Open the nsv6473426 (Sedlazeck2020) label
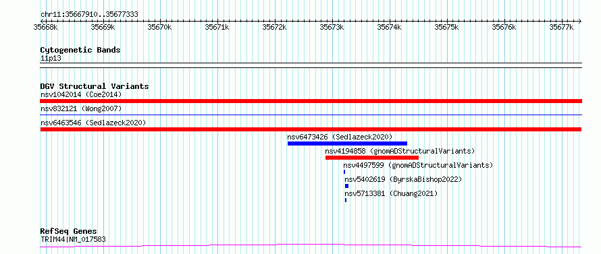Screen dimensions: 601x254 pyautogui.click(x=340, y=137)
